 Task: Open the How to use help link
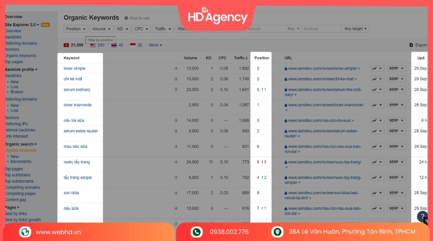pos(137,18)
